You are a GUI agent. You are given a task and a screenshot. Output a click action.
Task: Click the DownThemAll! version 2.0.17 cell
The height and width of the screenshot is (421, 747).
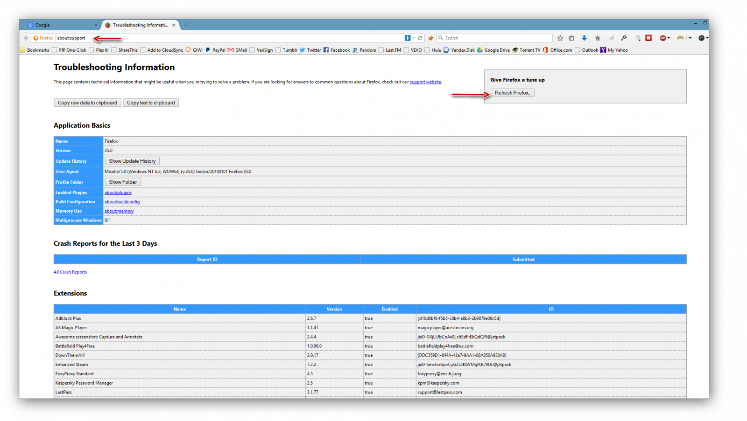coord(334,355)
